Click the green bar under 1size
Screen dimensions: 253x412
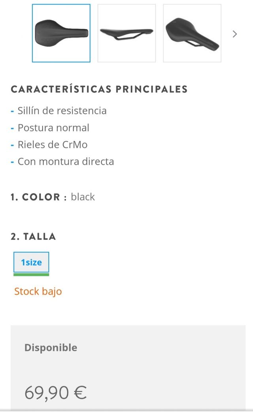point(31,274)
